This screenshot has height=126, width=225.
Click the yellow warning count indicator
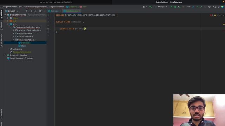coord(216,15)
